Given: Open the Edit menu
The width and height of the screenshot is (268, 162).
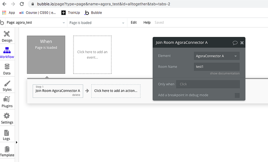Looking at the screenshot, I should point(134,23).
